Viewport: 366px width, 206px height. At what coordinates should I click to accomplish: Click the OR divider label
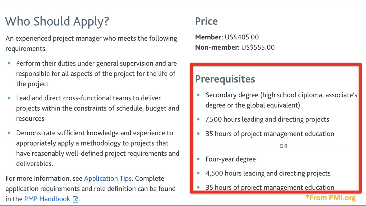click(283, 146)
